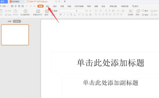
Task: Toggle Strikethrough formatting
Action: 71,14
